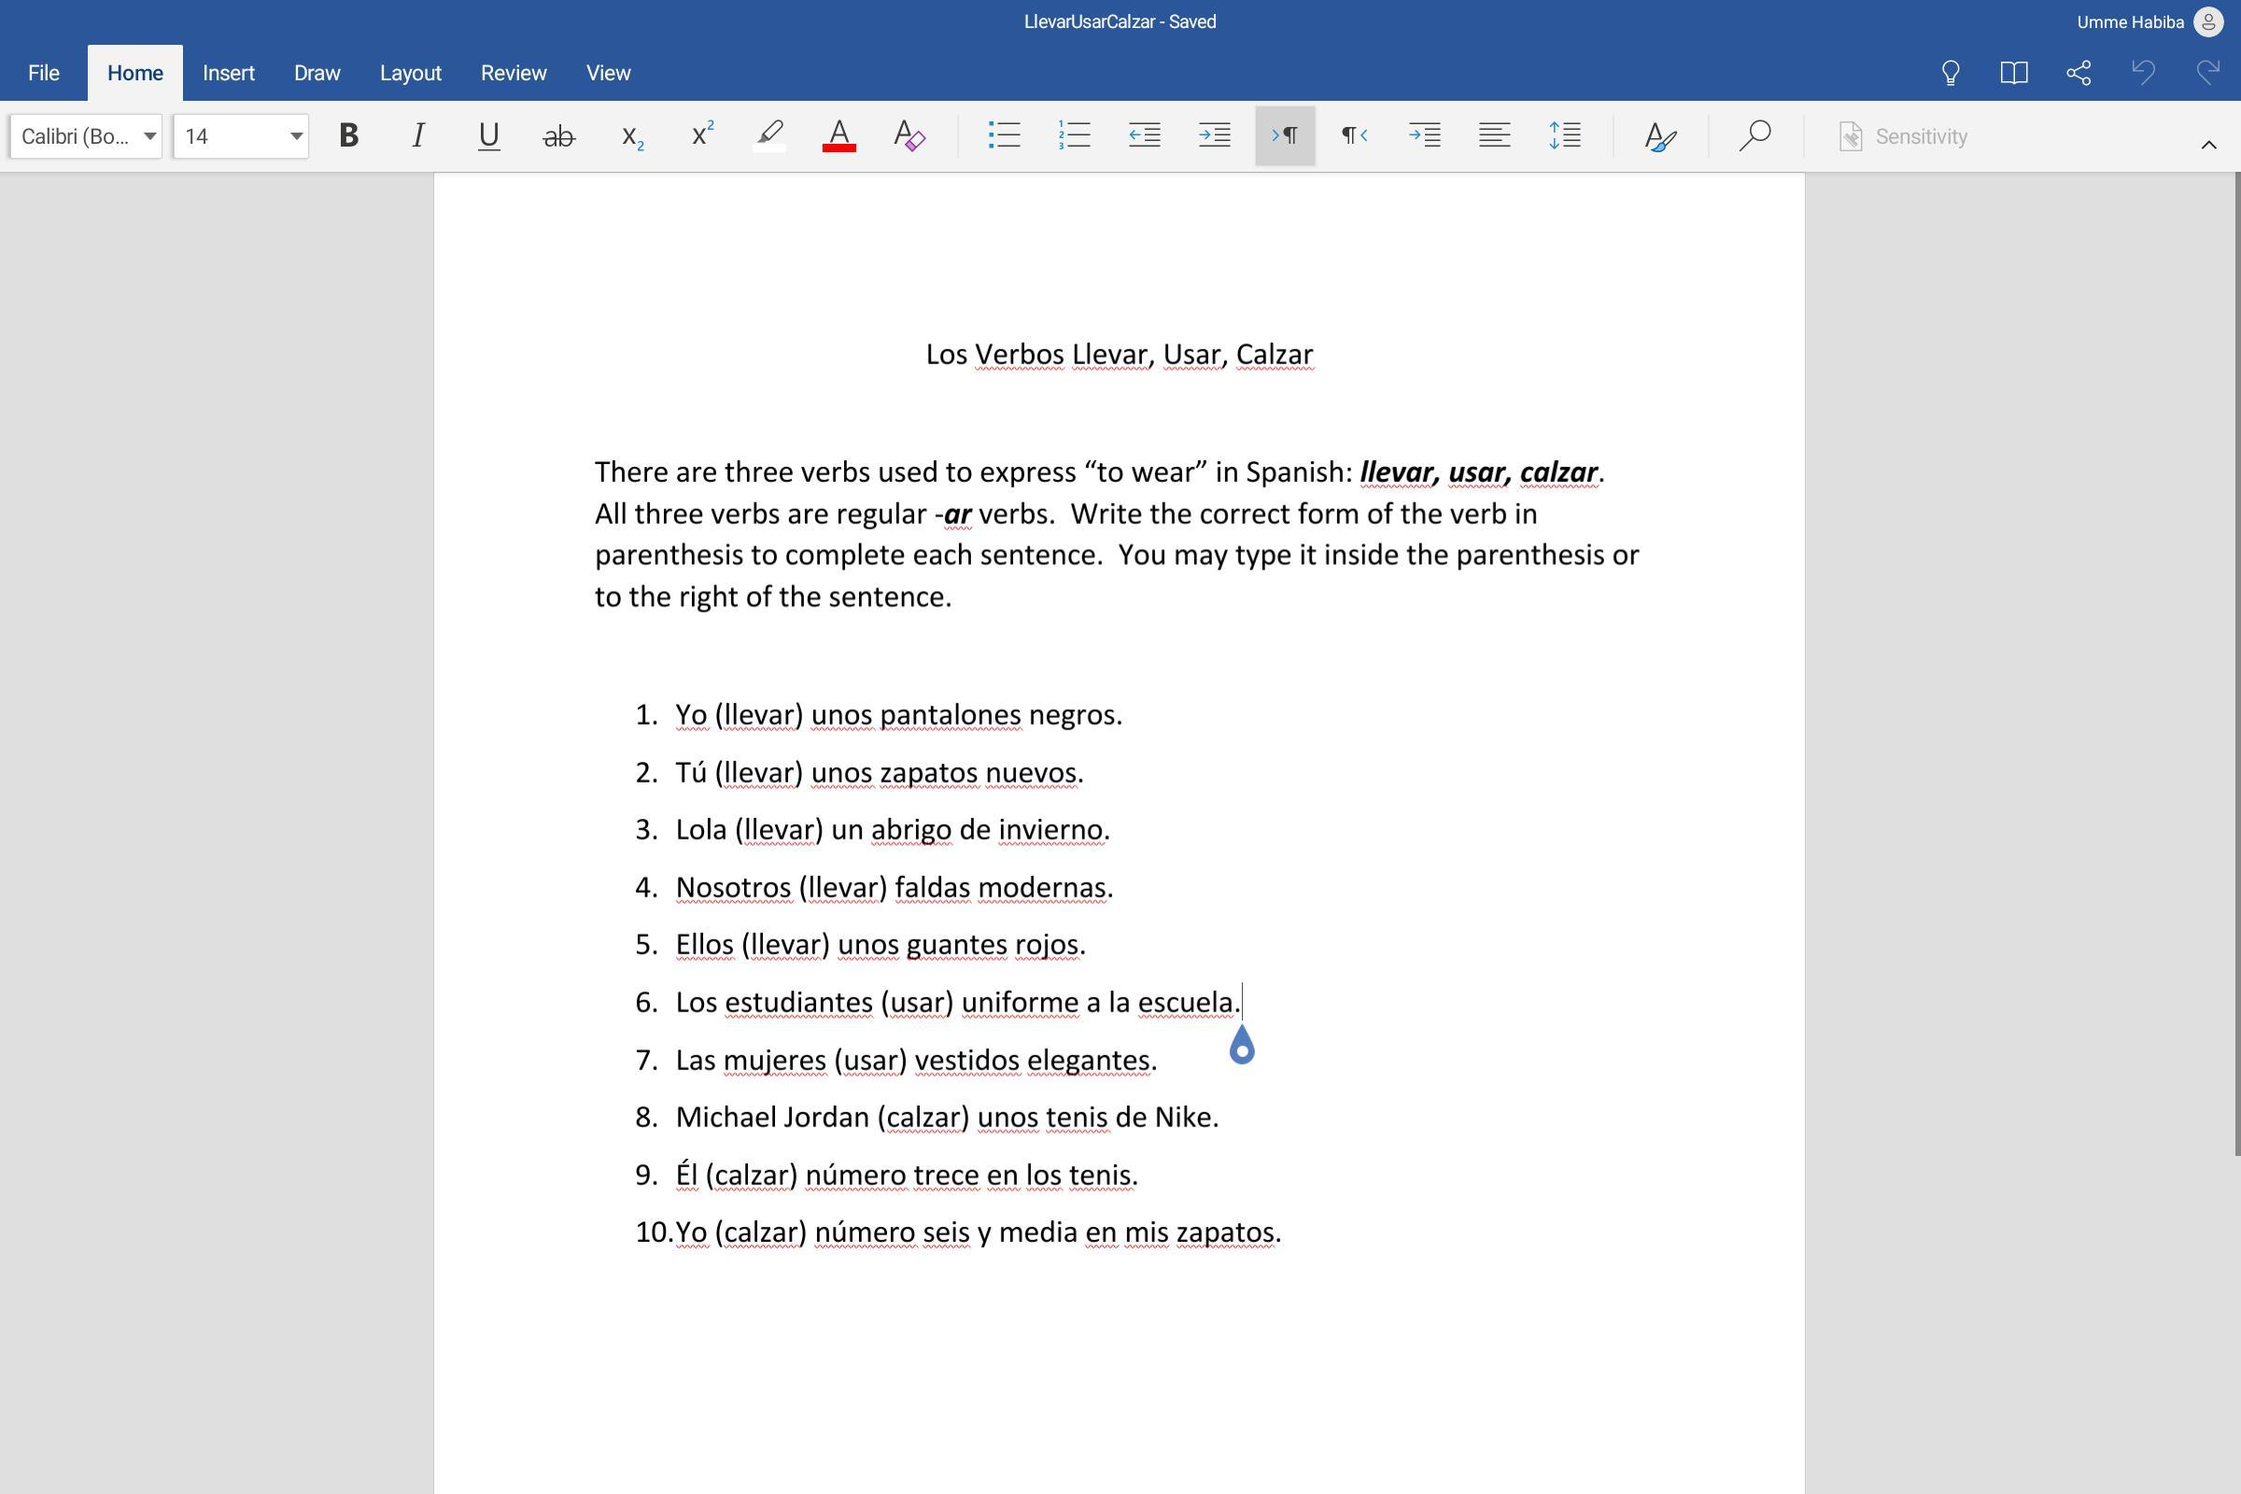This screenshot has width=2241, height=1494.
Task: Decrease the paragraph indent
Action: tap(1145, 136)
